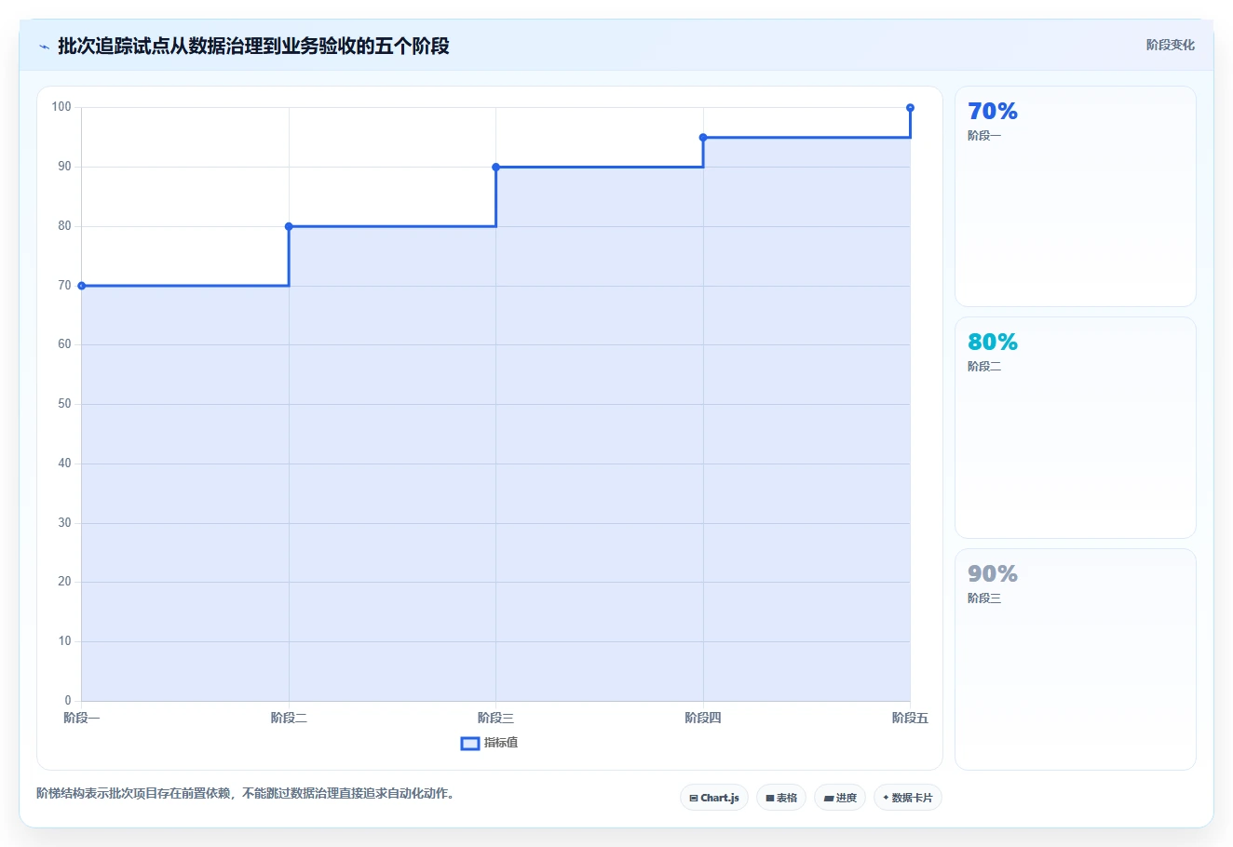Image resolution: width=1233 pixels, height=847 pixels.
Task: Click the x-axis label 阶段二
Action: (289, 718)
